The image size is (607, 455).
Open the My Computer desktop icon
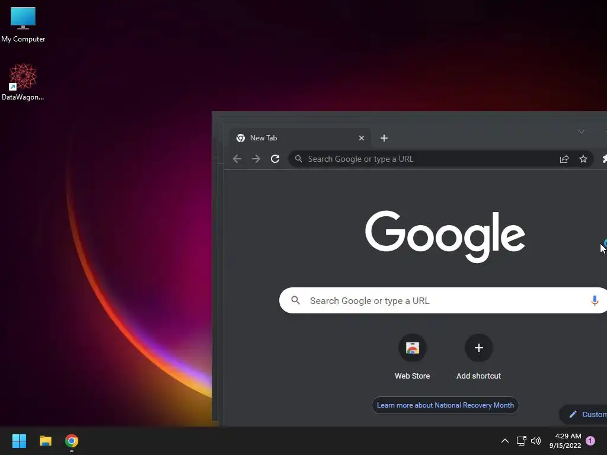pyautogui.click(x=23, y=25)
